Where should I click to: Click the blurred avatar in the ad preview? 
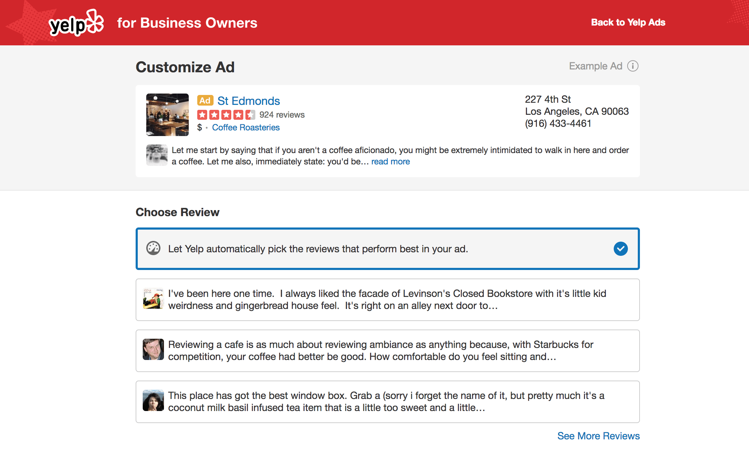157,155
